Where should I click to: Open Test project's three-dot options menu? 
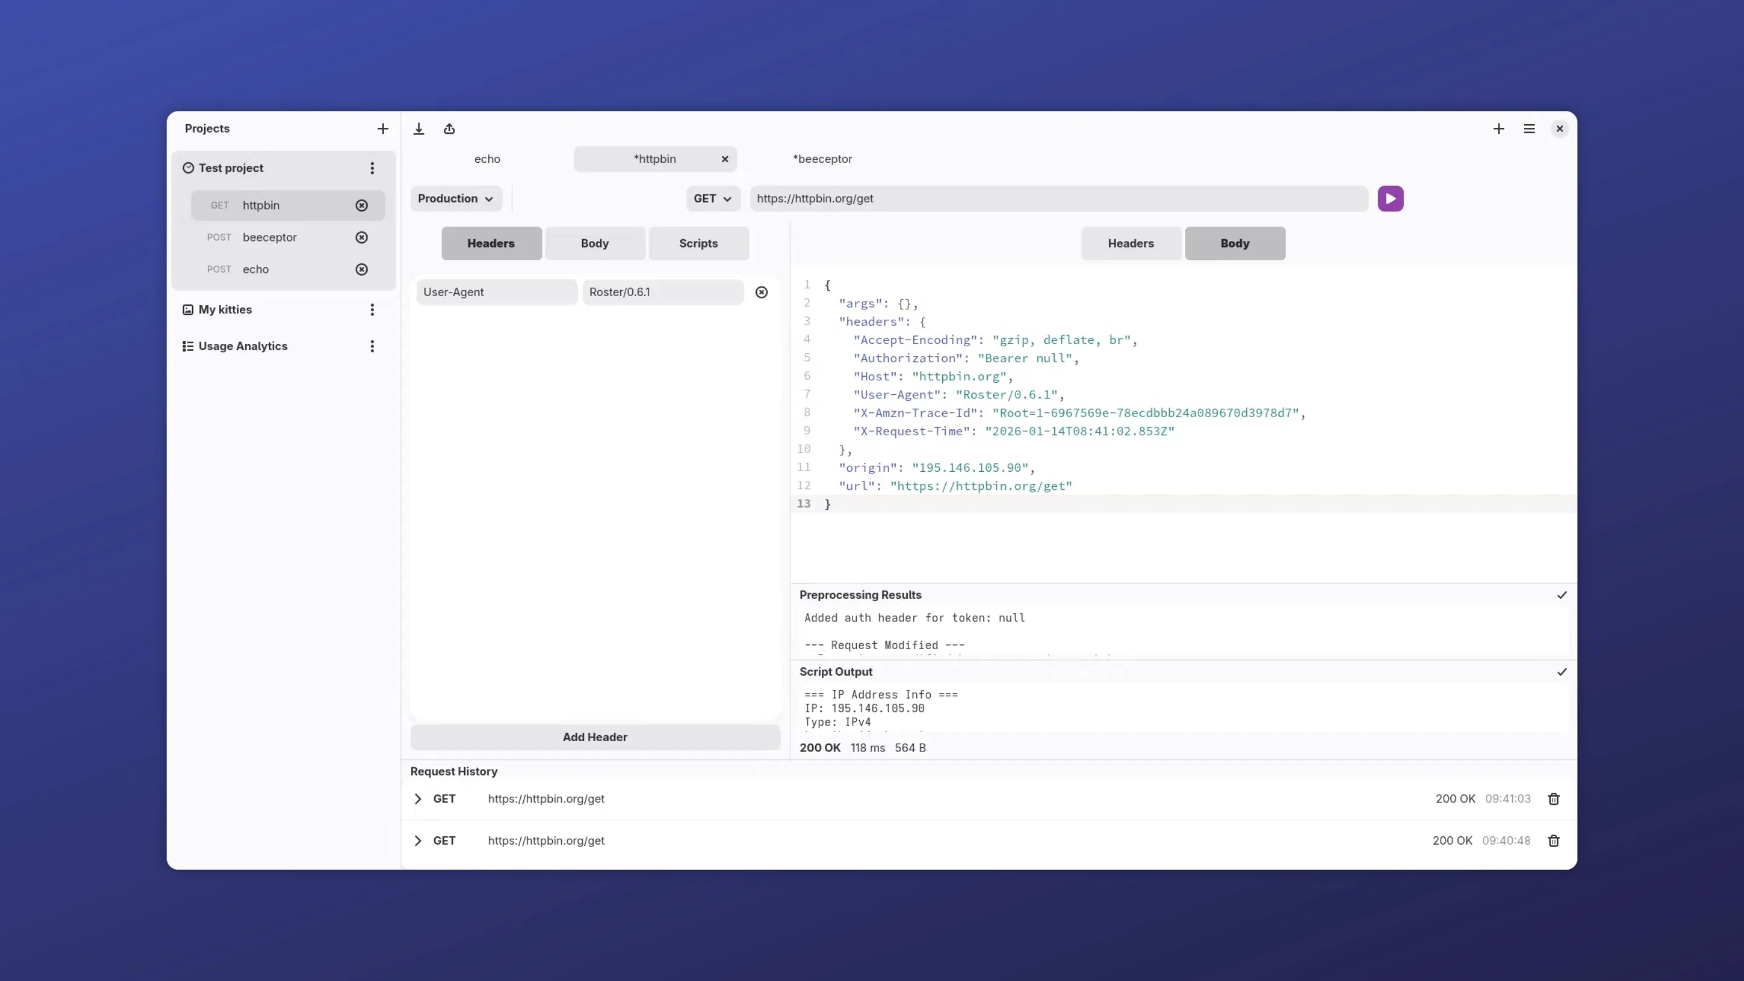coord(372,168)
